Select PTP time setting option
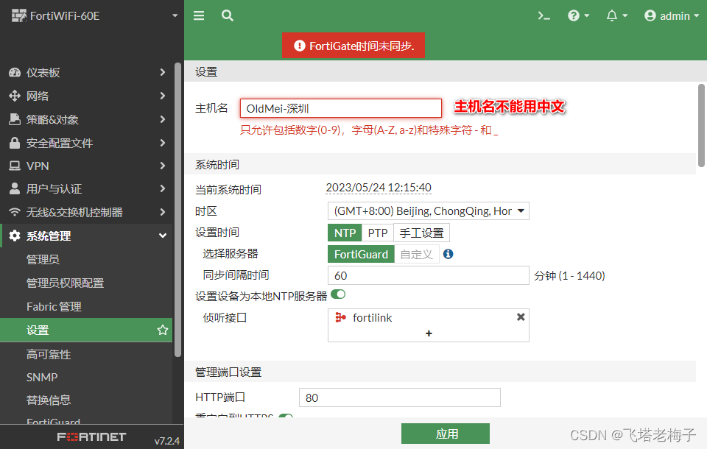707x449 pixels. point(378,233)
